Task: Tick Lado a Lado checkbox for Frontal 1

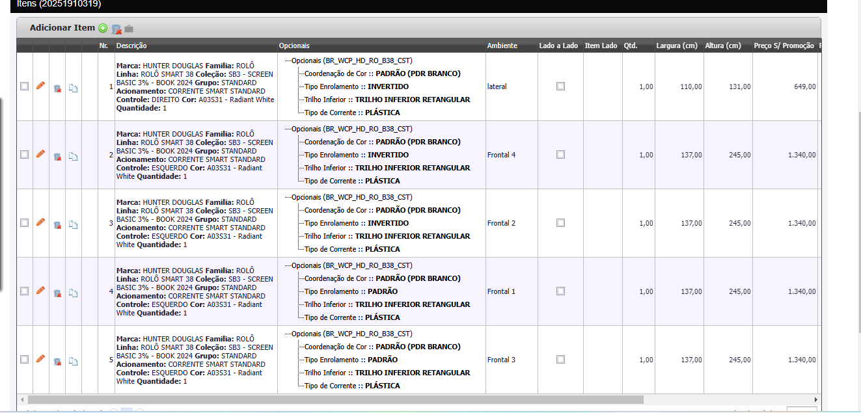Action: [x=560, y=291]
